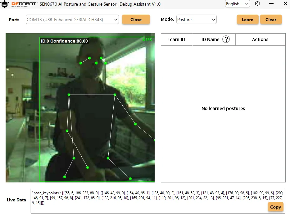This screenshot has width=290, height=216.
Task: Expand the English language dropdown
Action: (238, 4)
